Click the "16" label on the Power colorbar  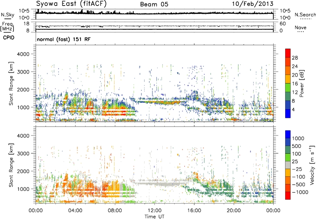pyautogui.click(x=295, y=84)
